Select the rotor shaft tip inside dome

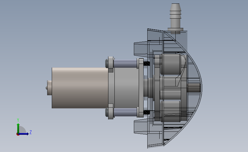[x=194, y=88]
